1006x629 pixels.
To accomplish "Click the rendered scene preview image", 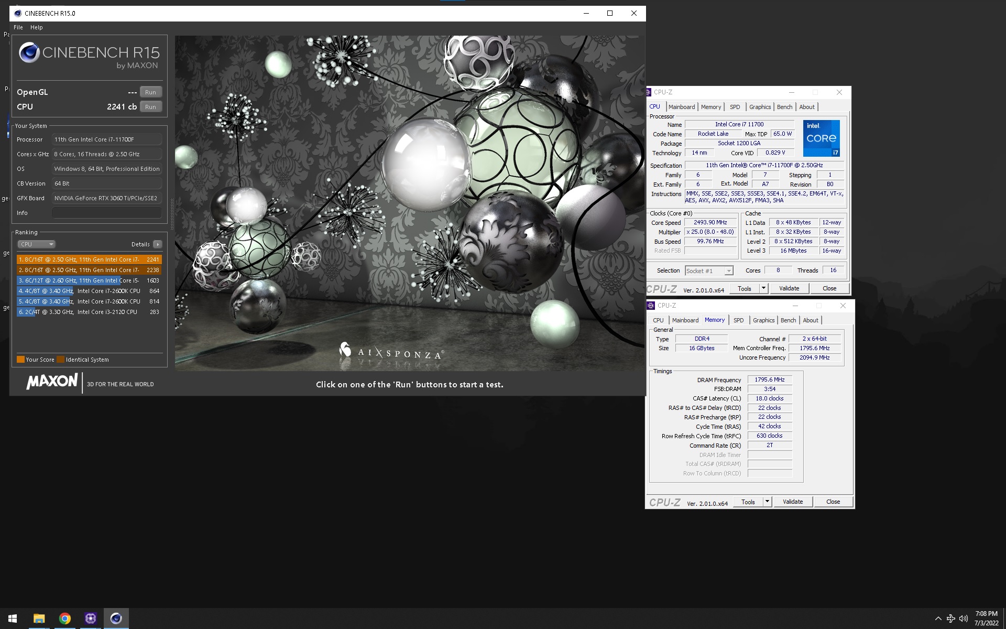I will point(409,203).
